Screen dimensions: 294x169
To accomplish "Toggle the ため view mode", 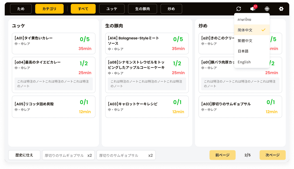I will click(x=21, y=9).
